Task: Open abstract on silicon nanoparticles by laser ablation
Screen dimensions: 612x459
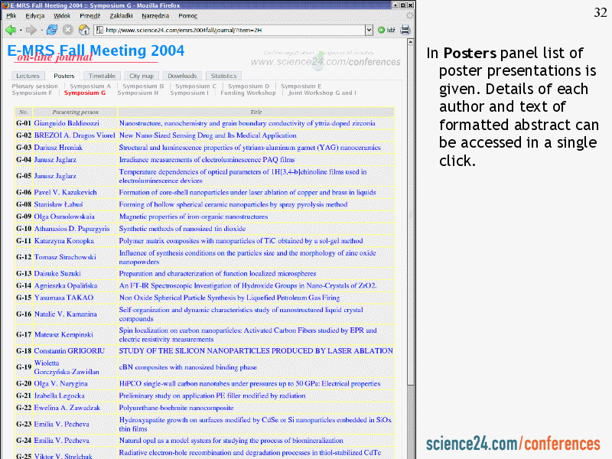Action: click(256, 351)
